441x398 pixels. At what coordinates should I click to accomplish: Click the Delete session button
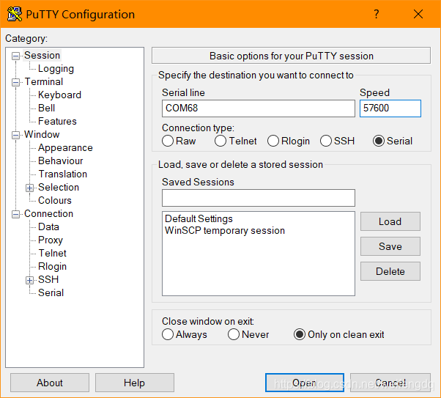tap(390, 271)
